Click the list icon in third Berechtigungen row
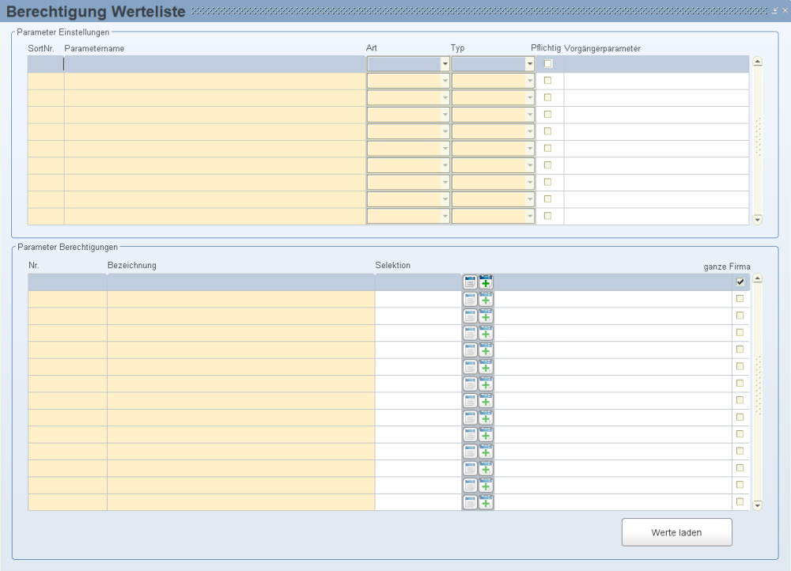 pyautogui.click(x=470, y=316)
